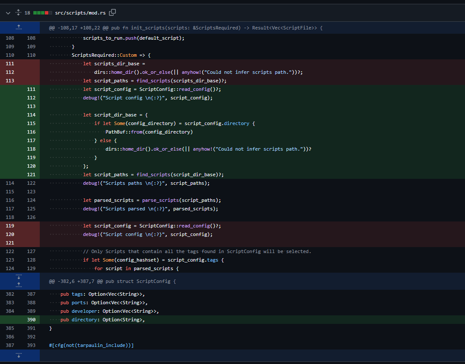Expand hidden lines upward above the ScriptConfig hunk
Viewport: 465px width, 364px height.
(19, 285)
